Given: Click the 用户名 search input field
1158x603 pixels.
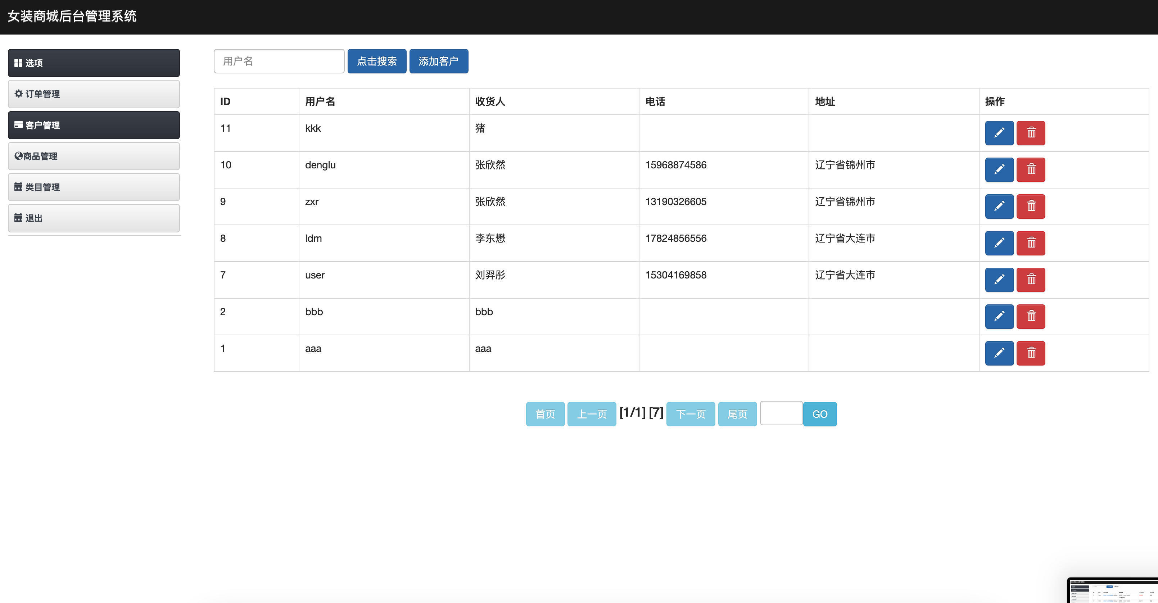Looking at the screenshot, I should pyautogui.click(x=279, y=61).
